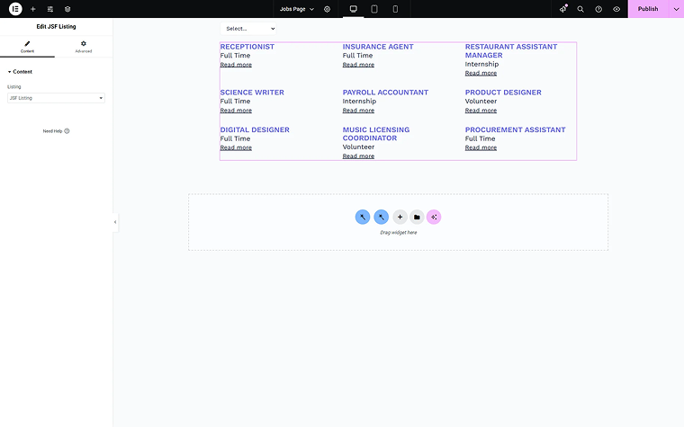This screenshot has width=684, height=427.
Task: Open the Listing JSF Listing dropdown
Action: [57, 98]
